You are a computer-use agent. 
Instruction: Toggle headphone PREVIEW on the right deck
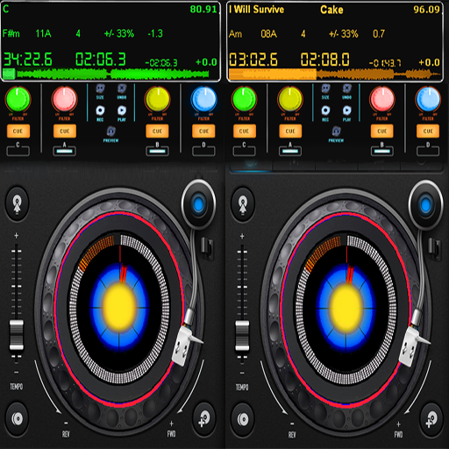click(336, 132)
